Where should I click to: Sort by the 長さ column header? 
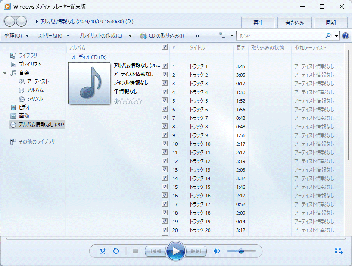(241, 47)
